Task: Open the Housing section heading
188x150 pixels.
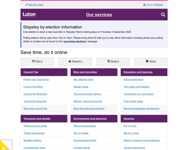Action: pos(128,119)
